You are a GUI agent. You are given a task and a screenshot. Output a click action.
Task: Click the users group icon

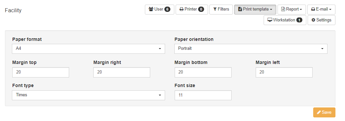coord(151,9)
